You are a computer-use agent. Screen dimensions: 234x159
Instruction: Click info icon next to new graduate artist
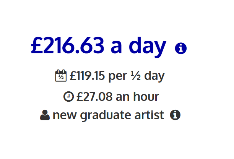pos(175,115)
